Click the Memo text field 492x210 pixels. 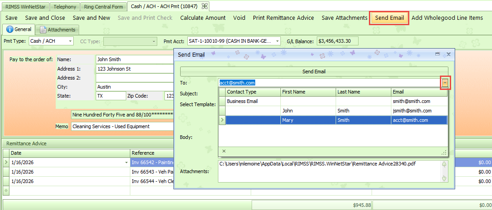click(x=121, y=127)
